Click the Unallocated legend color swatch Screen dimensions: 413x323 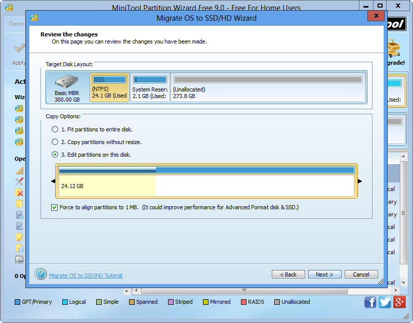277,302
